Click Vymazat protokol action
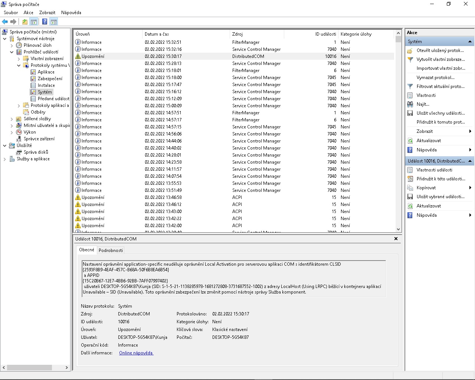Viewport: 475px width, 380px height. 435,78
